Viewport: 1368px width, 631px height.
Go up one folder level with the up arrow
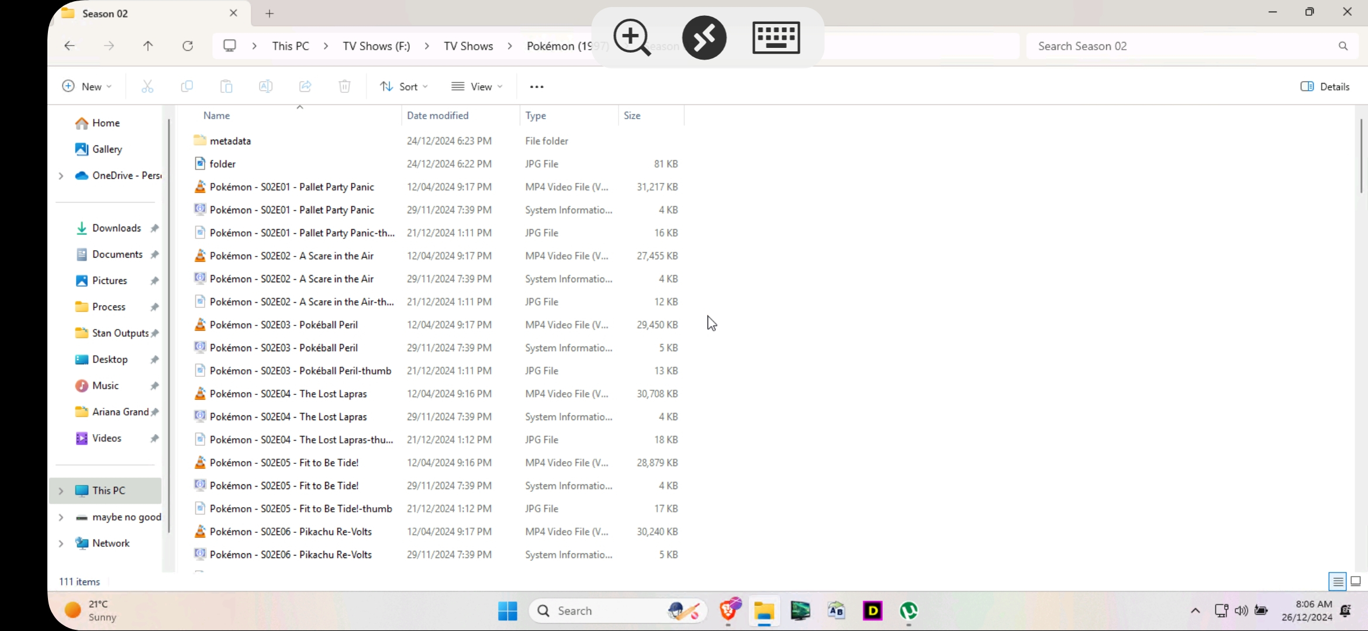(x=148, y=46)
